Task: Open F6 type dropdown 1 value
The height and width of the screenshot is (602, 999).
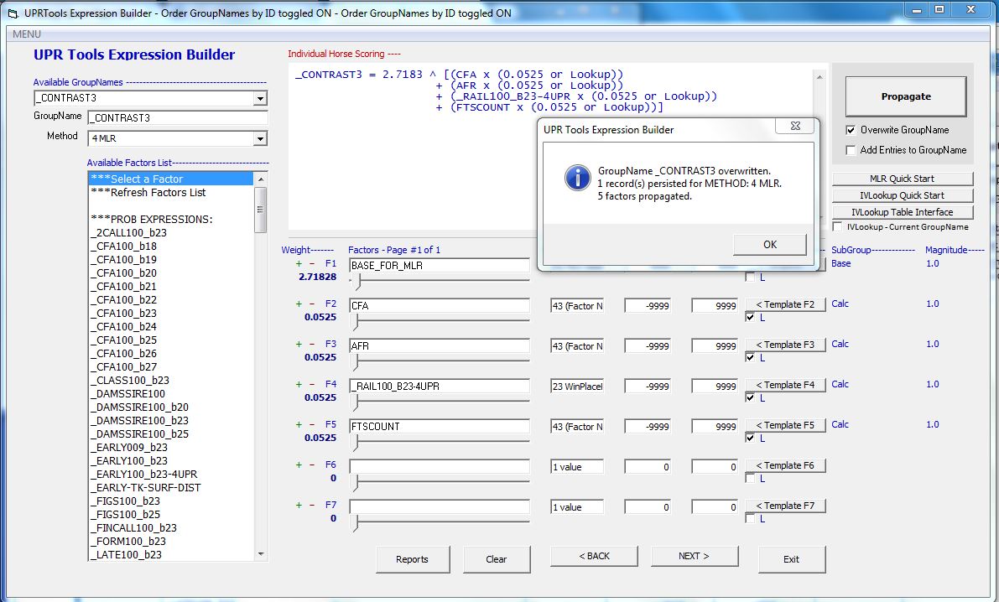Action: [x=577, y=467]
